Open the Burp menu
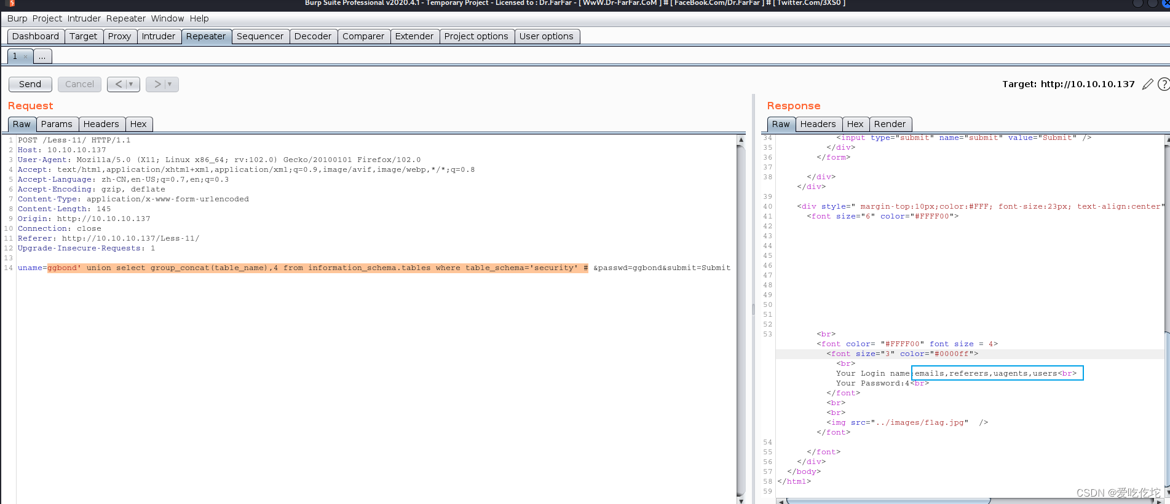 click(17, 18)
